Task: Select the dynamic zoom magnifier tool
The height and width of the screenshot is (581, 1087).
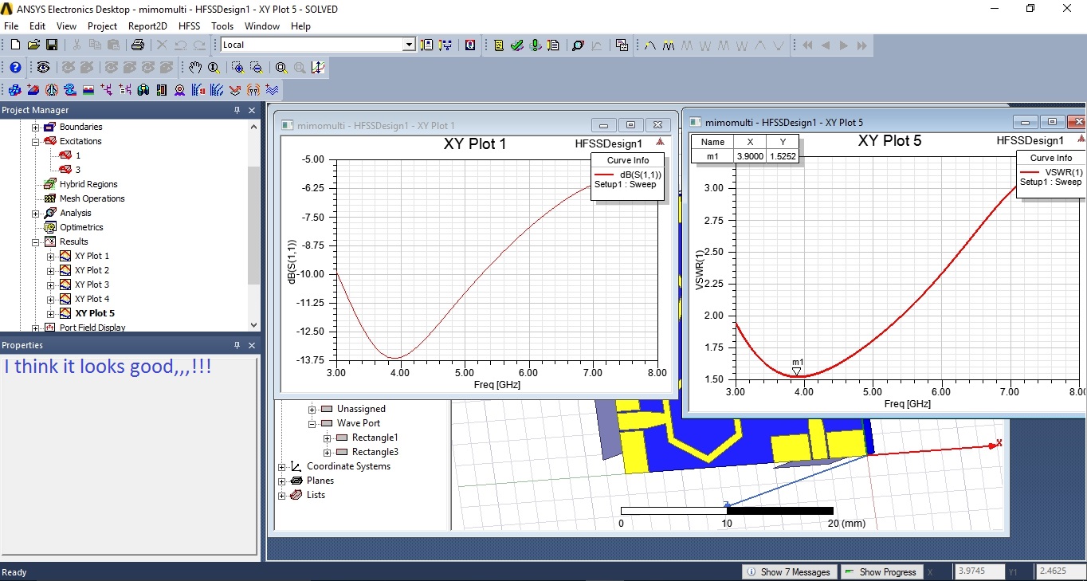Action: pos(214,68)
